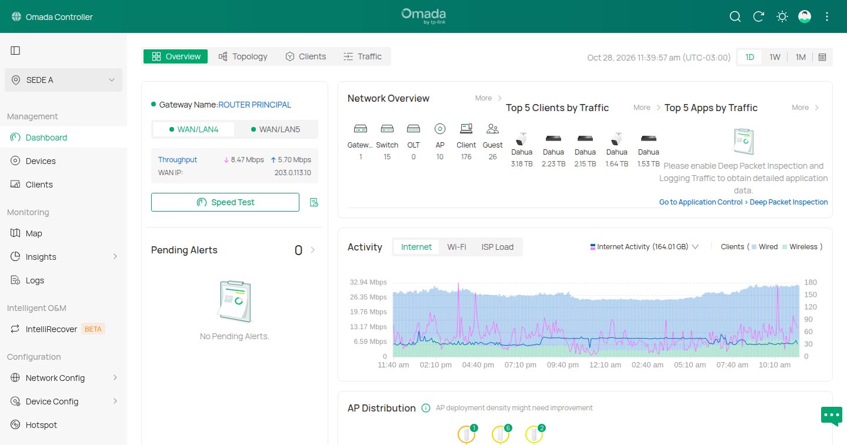Screen dimensions: 847x445
Task: Expand the Insights submenu
Action: (115, 257)
